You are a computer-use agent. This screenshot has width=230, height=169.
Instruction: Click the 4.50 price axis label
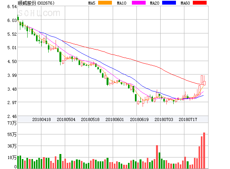click(x=12, y=61)
